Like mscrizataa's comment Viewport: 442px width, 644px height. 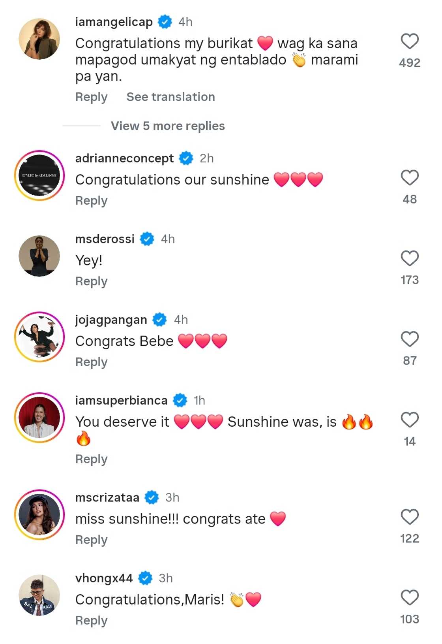410,517
